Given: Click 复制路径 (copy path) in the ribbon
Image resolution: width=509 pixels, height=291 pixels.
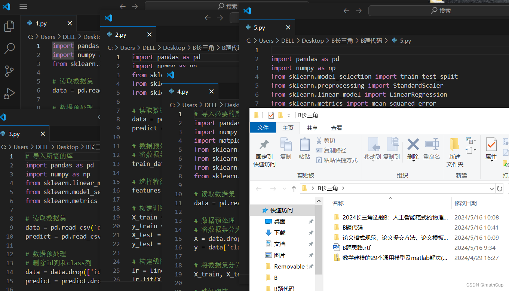Looking at the screenshot, I should [331, 151].
